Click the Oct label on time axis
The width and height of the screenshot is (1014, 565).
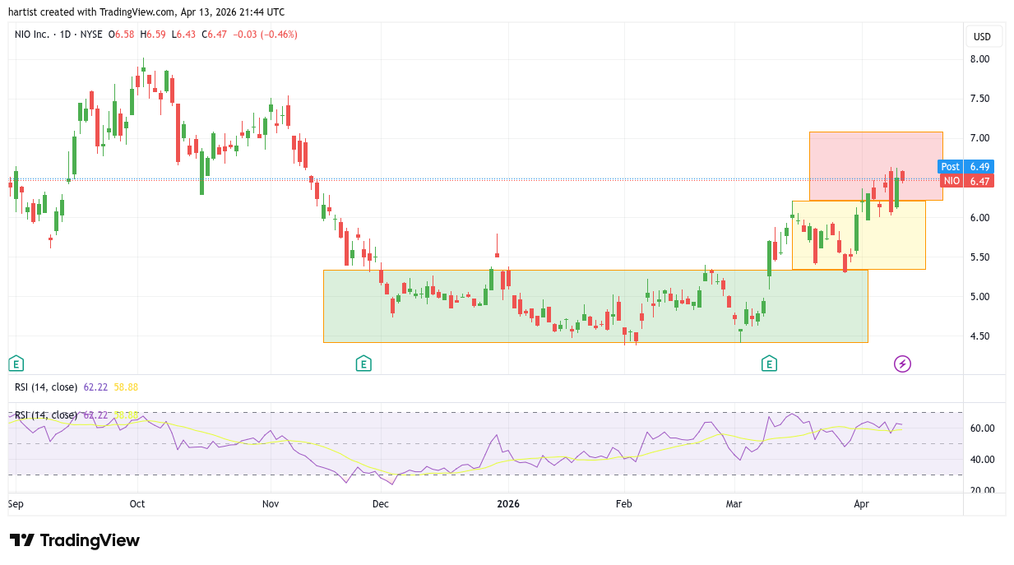137,502
